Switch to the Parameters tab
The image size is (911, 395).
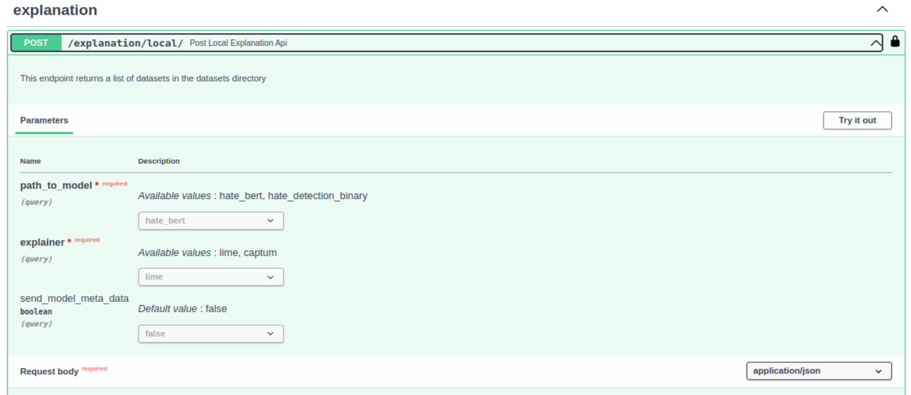click(x=44, y=120)
